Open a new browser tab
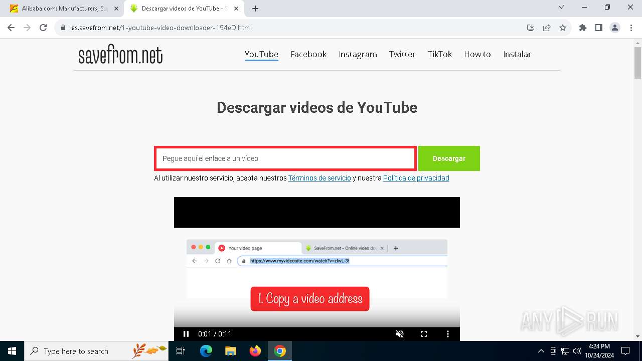Viewport: 642px width, 361px height. [255, 9]
